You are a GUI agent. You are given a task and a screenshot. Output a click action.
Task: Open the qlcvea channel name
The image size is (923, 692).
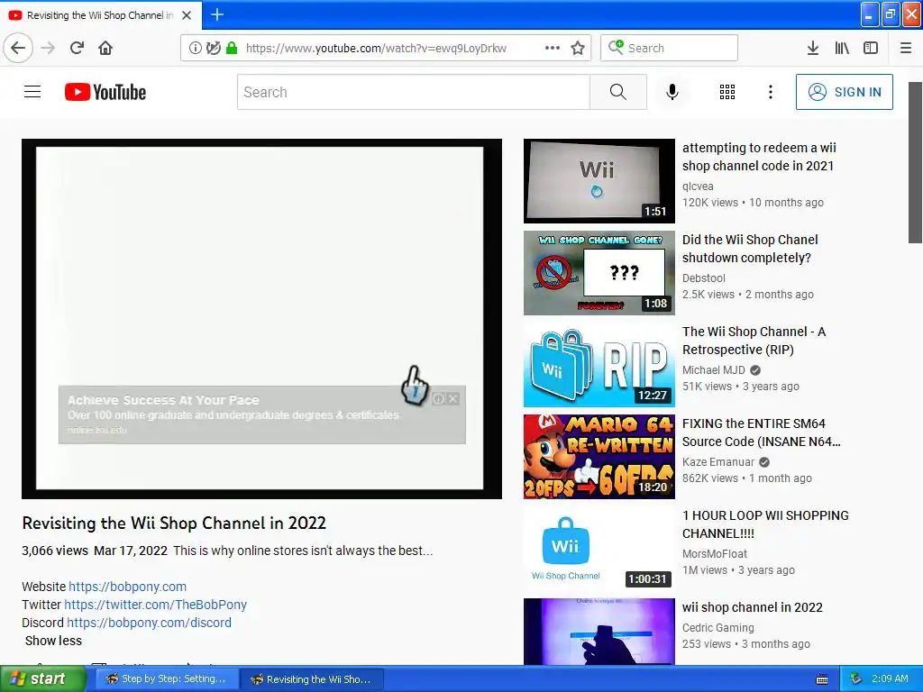(699, 186)
